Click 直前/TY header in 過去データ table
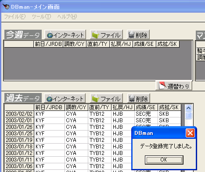The image size is (205, 172). pos(100,107)
